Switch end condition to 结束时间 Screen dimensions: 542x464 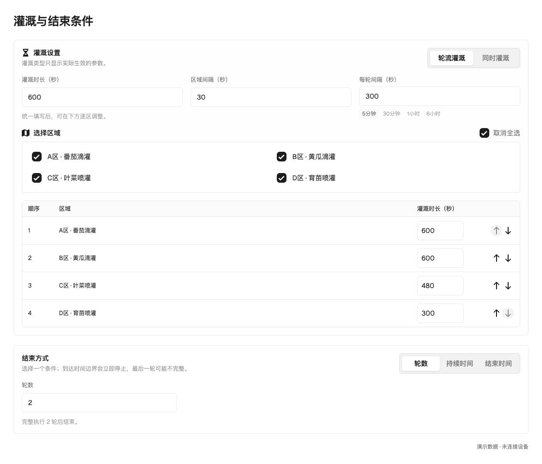pyautogui.click(x=498, y=363)
